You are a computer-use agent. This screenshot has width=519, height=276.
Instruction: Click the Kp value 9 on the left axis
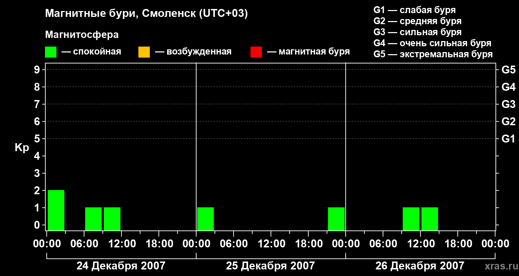click(x=38, y=70)
